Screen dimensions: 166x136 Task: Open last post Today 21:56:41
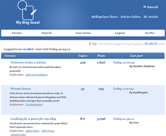(x=124, y=119)
